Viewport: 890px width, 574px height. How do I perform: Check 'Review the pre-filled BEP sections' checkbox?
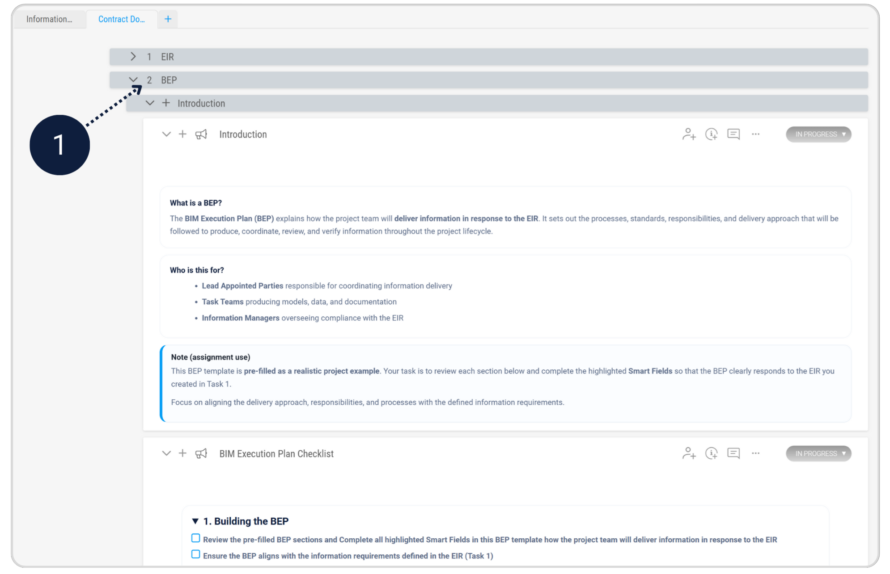coord(195,538)
